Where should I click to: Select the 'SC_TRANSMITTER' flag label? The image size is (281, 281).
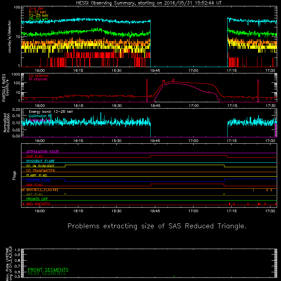point(41,170)
